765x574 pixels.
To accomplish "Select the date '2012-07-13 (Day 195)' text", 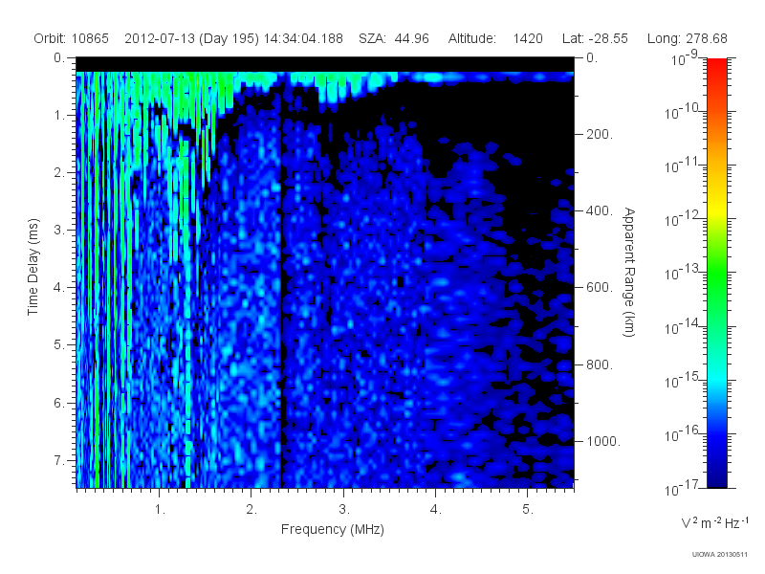I will coord(192,38).
